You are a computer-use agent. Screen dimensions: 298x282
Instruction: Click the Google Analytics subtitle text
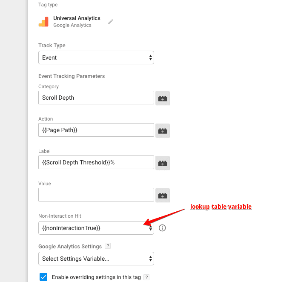tap(72, 26)
